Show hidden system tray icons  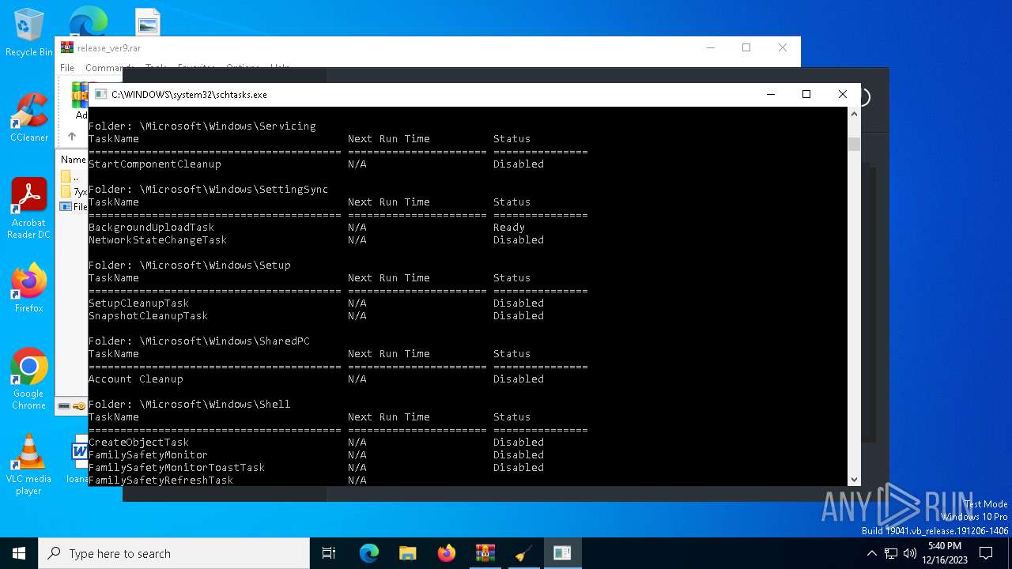click(x=872, y=553)
